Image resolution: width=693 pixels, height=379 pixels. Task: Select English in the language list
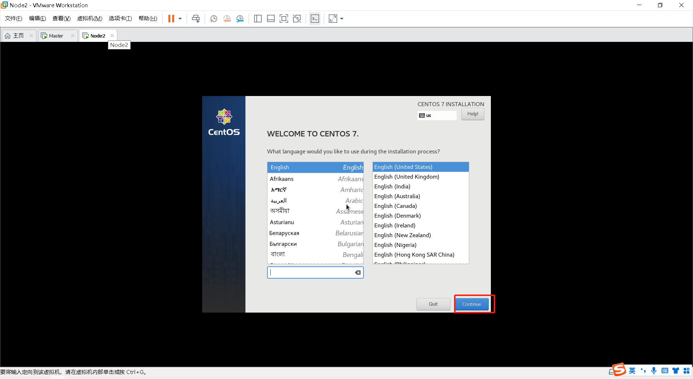point(315,167)
